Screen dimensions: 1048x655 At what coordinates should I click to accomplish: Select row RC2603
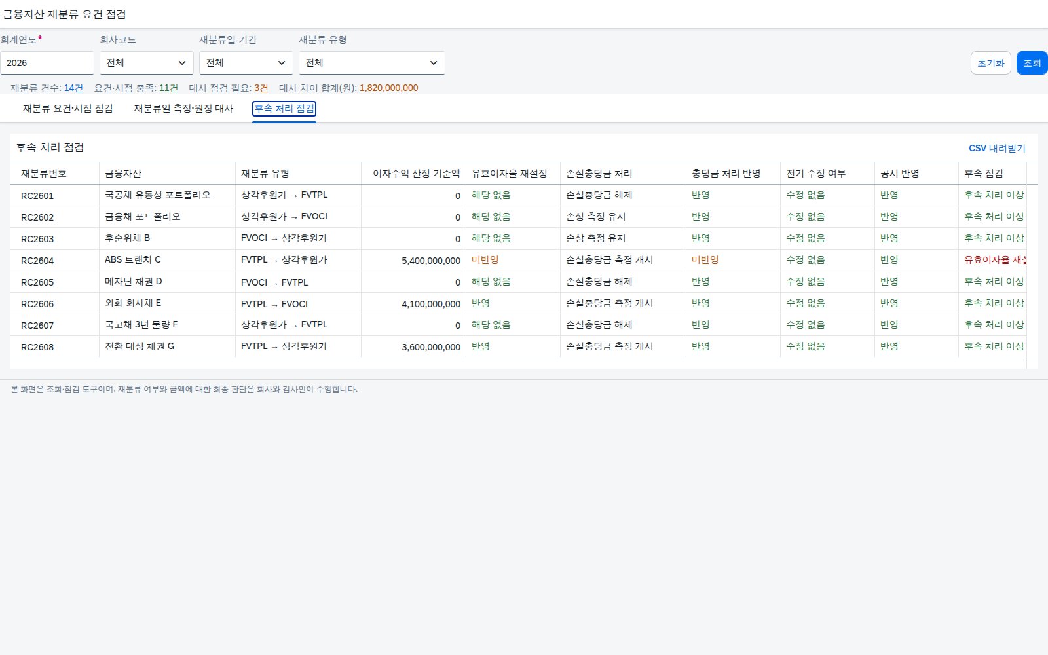519,238
